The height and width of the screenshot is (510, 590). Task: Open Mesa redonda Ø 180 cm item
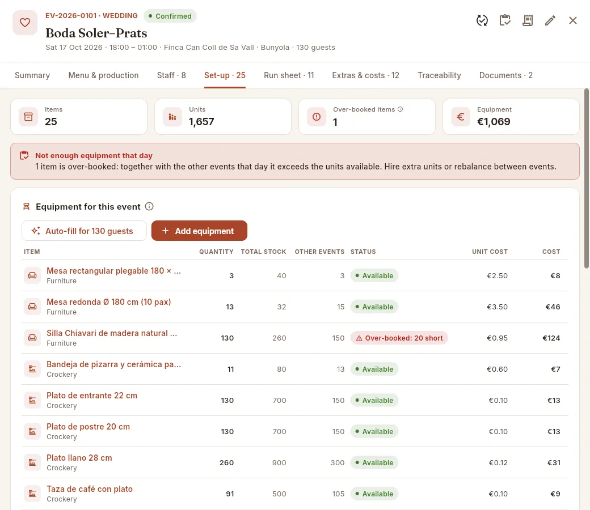(x=109, y=302)
